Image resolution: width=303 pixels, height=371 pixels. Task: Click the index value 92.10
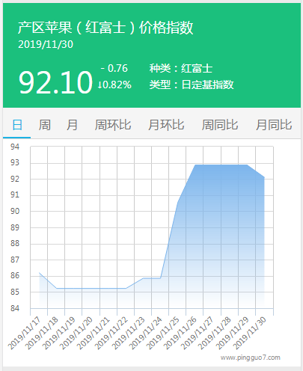55,82
